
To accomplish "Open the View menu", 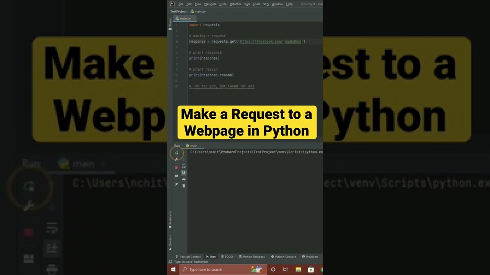I will [x=198, y=4].
